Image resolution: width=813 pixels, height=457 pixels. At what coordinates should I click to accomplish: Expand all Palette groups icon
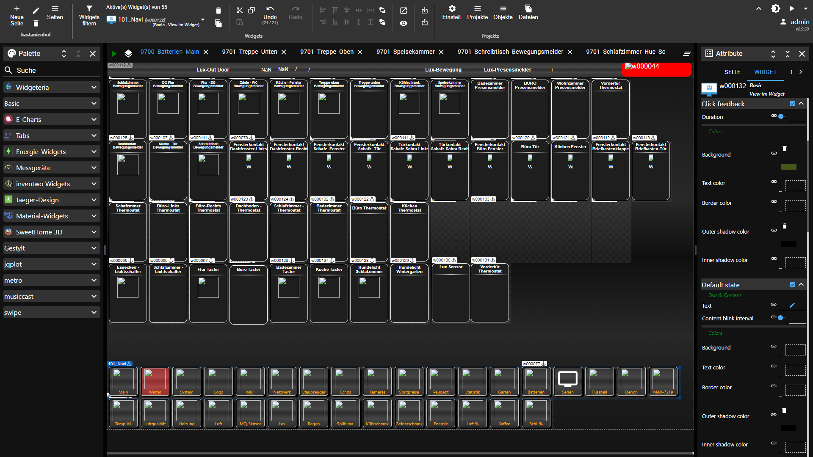[x=64, y=54]
